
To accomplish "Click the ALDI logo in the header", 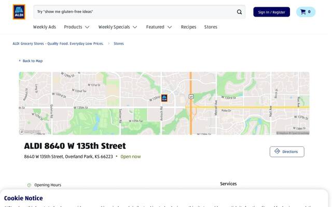I will click(19, 12).
